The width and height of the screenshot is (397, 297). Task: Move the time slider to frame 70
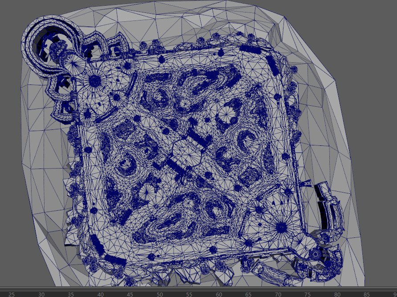(278, 294)
